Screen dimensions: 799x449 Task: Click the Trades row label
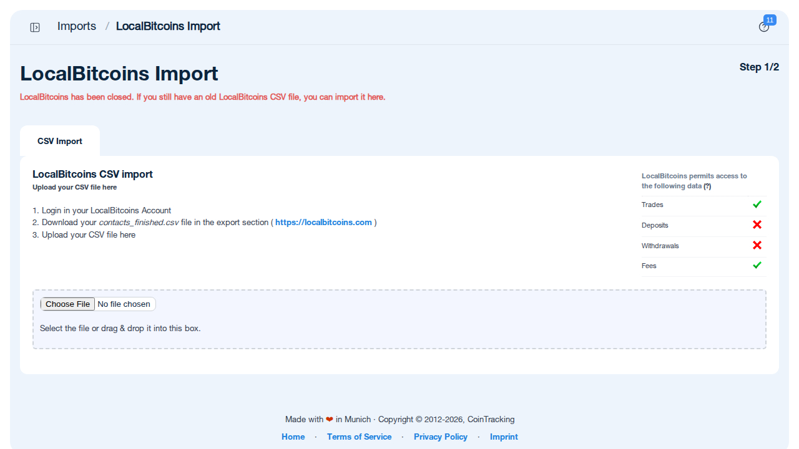pos(652,205)
